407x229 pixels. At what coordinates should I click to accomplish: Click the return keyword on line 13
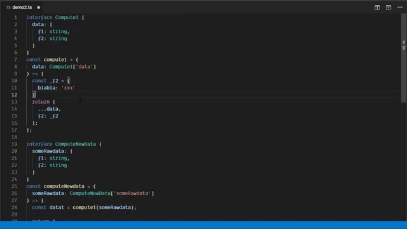point(41,102)
